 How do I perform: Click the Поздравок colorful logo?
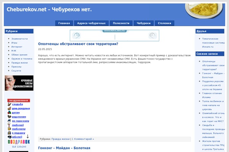[19, 142]
